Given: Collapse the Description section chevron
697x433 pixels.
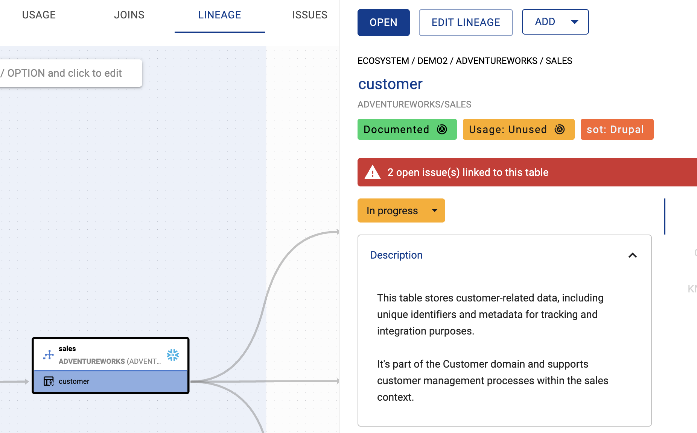Looking at the screenshot, I should click(632, 255).
